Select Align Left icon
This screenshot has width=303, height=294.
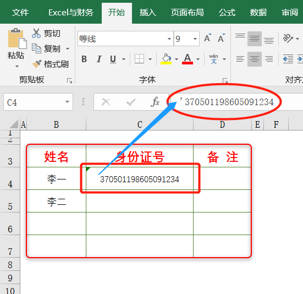(240, 59)
